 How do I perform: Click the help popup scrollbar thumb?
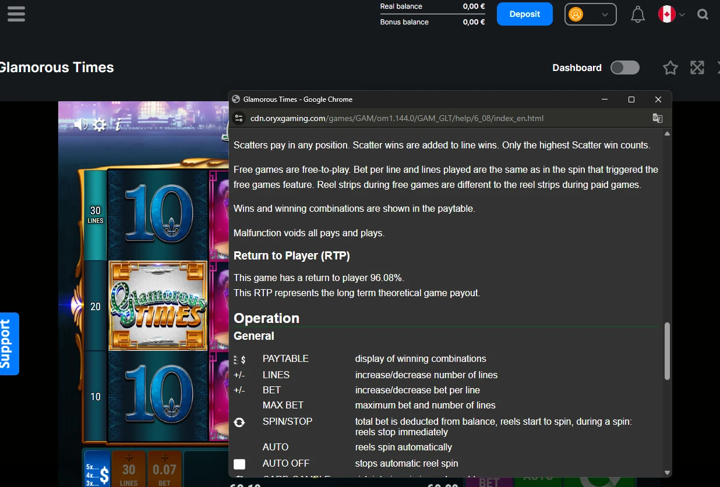(x=667, y=351)
